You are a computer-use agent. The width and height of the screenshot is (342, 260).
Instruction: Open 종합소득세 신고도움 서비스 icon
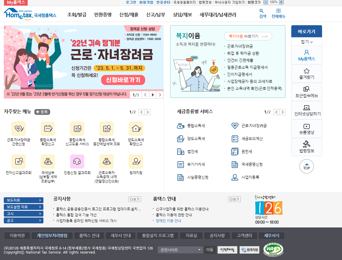(x=77, y=129)
